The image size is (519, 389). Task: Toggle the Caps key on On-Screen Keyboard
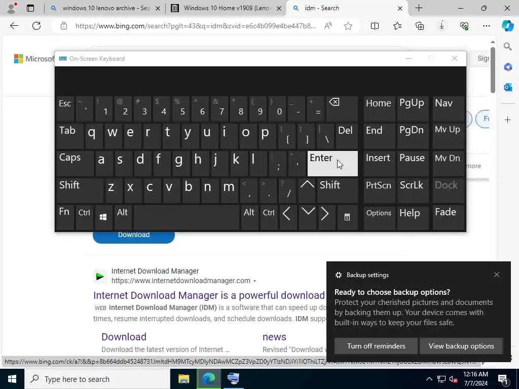click(x=75, y=163)
